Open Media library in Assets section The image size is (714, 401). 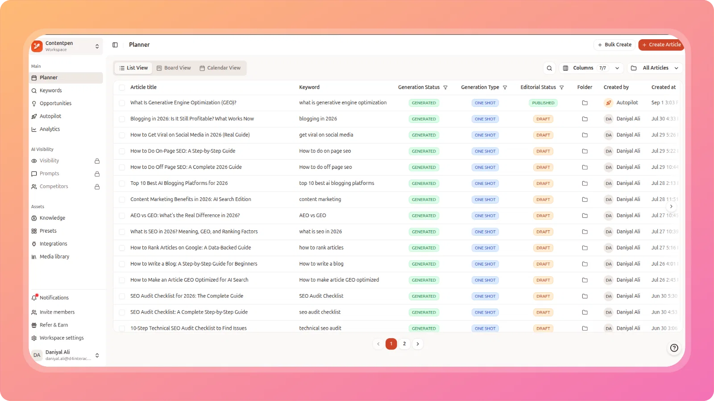click(66, 257)
